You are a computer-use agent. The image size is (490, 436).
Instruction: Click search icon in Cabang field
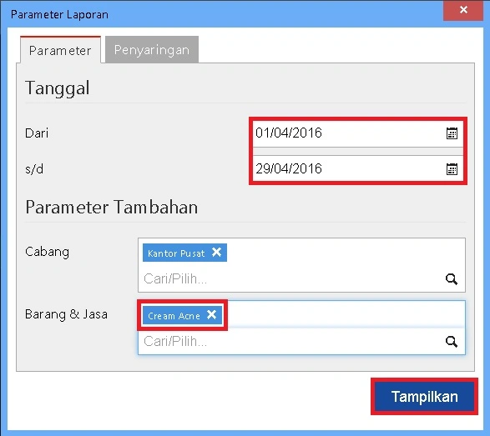(x=452, y=279)
